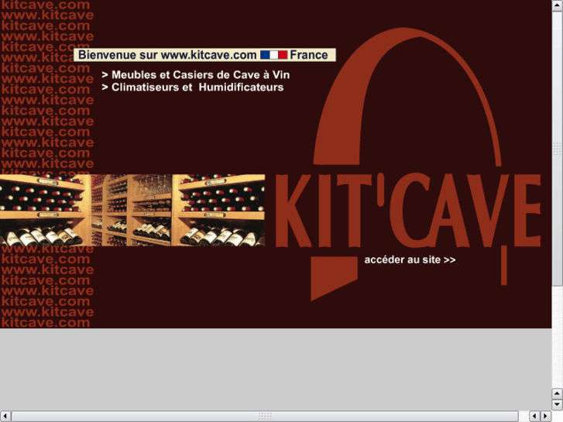Click the wine cellar racks photo
Image resolution: width=563 pixels, height=422 pixels.
click(x=132, y=210)
